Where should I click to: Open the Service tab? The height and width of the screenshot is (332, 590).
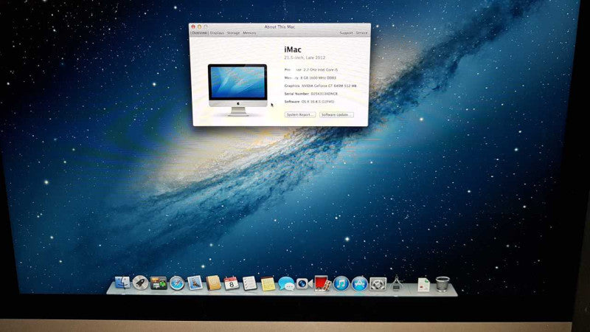(x=361, y=33)
